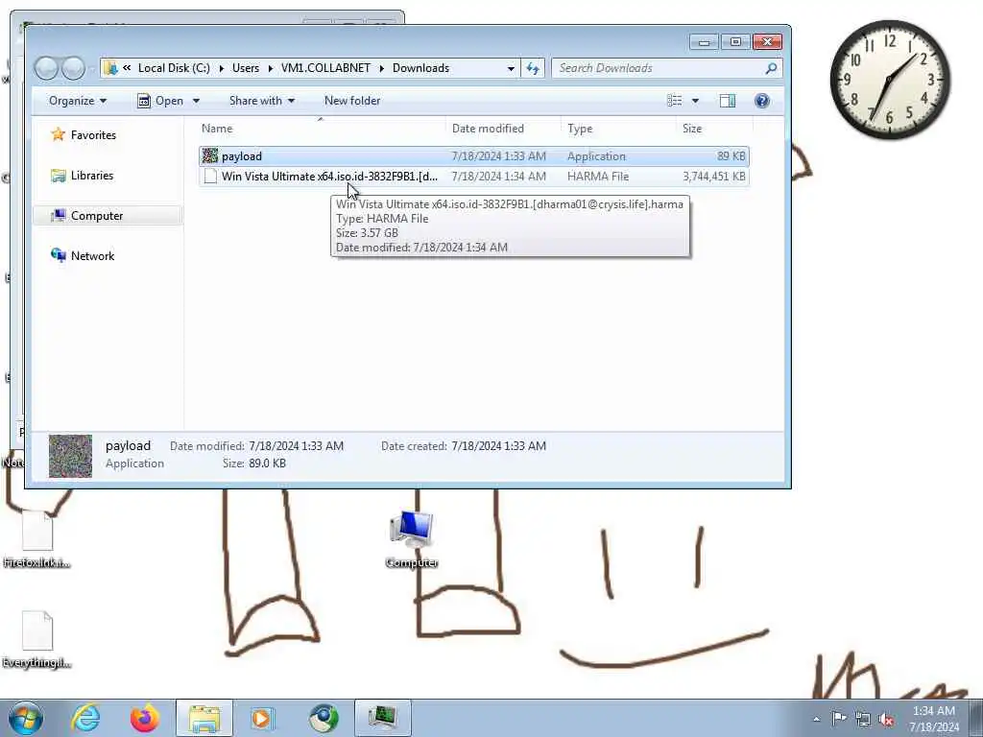The width and height of the screenshot is (983, 737).
Task: Minimize the Downloads Explorer window
Action: click(704, 42)
